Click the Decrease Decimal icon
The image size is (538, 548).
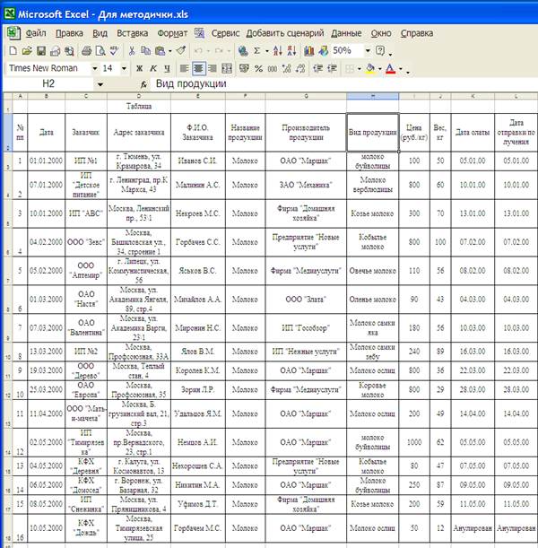pos(300,68)
